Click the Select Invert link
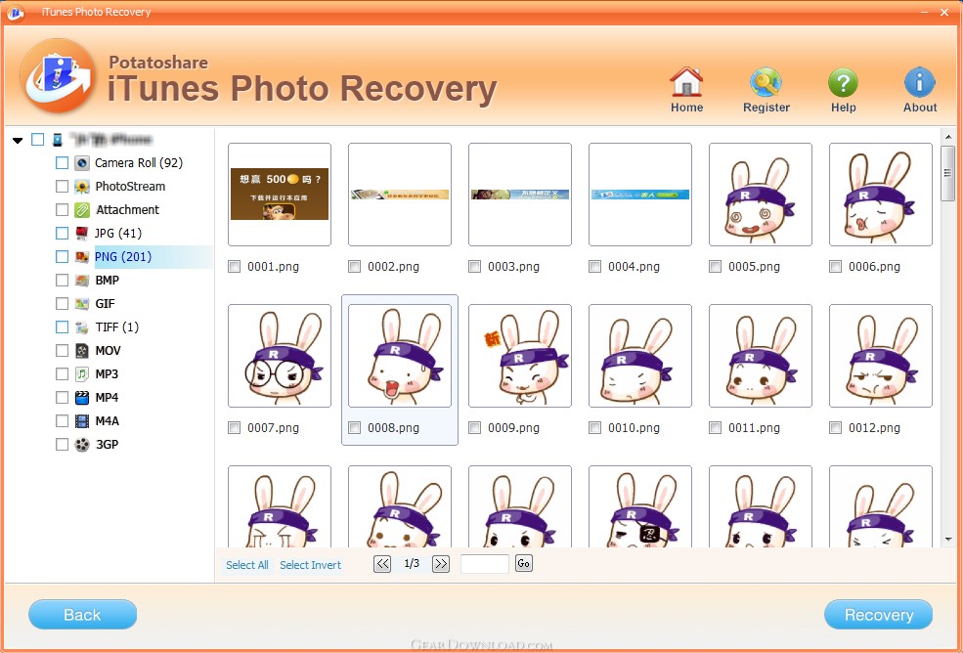 pos(310,565)
